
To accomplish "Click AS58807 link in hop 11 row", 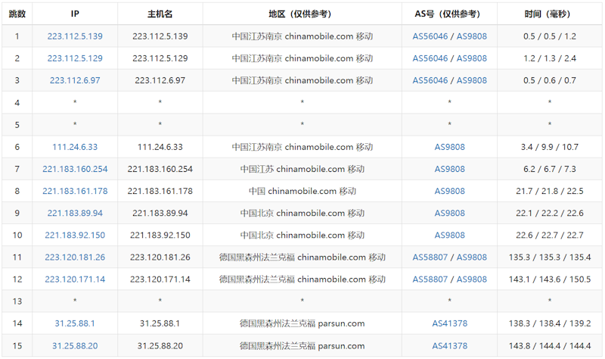I will 430,258.
